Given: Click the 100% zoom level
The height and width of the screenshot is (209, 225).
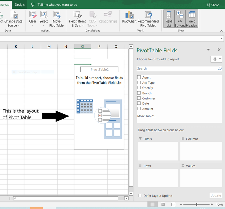Looking at the screenshot, I should pos(220,205).
